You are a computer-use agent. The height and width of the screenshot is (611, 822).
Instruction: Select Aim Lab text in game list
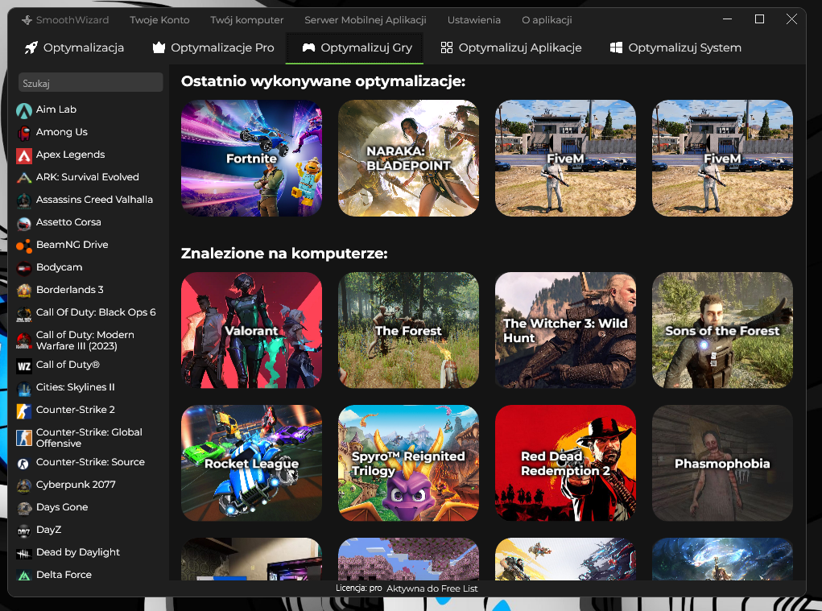[x=56, y=109]
